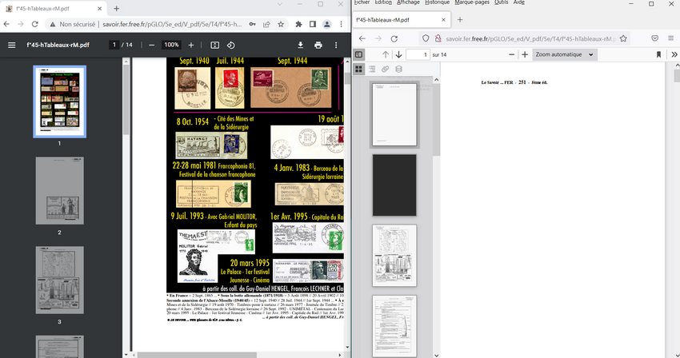Open Chrome profile avatar
This screenshot has width=680, height=358.
[x=327, y=24]
